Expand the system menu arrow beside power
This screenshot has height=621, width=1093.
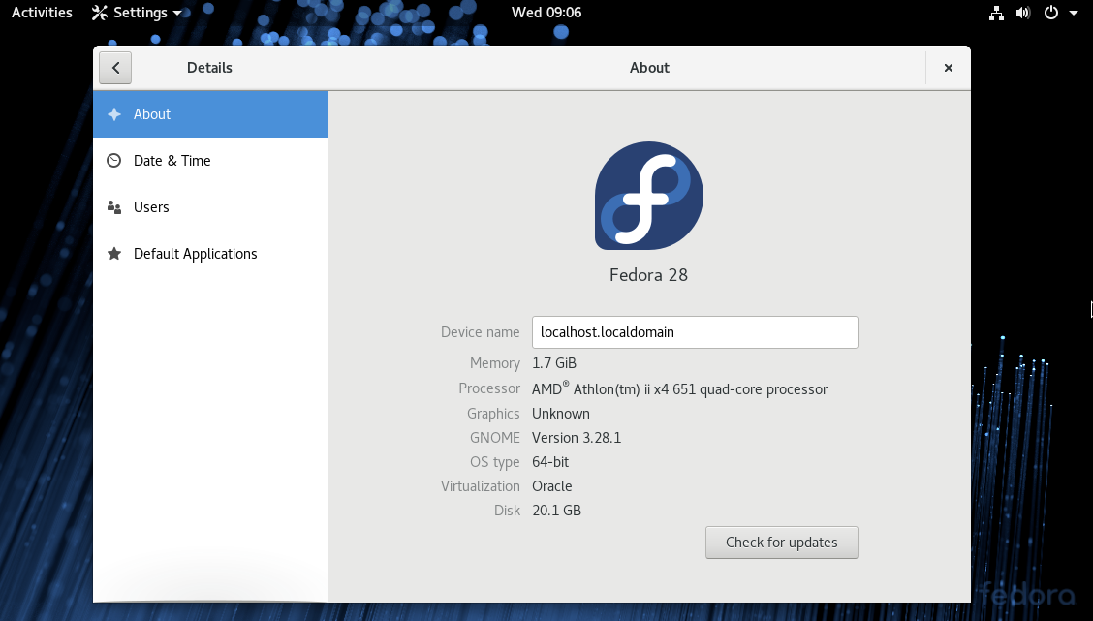[x=1074, y=13]
